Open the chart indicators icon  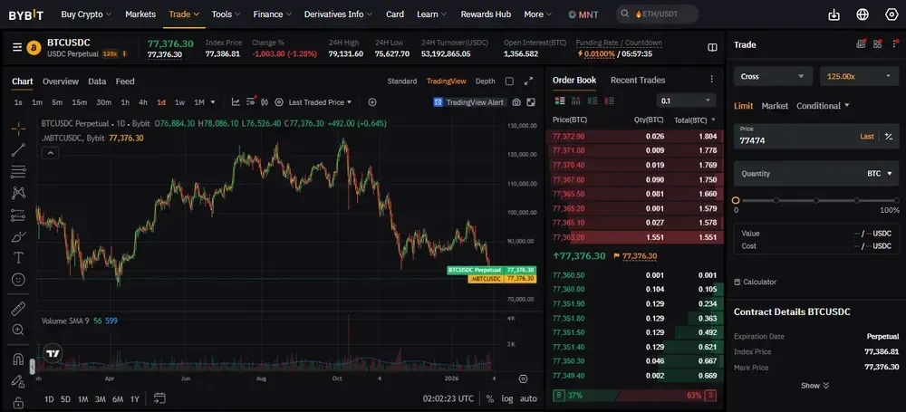pos(236,102)
